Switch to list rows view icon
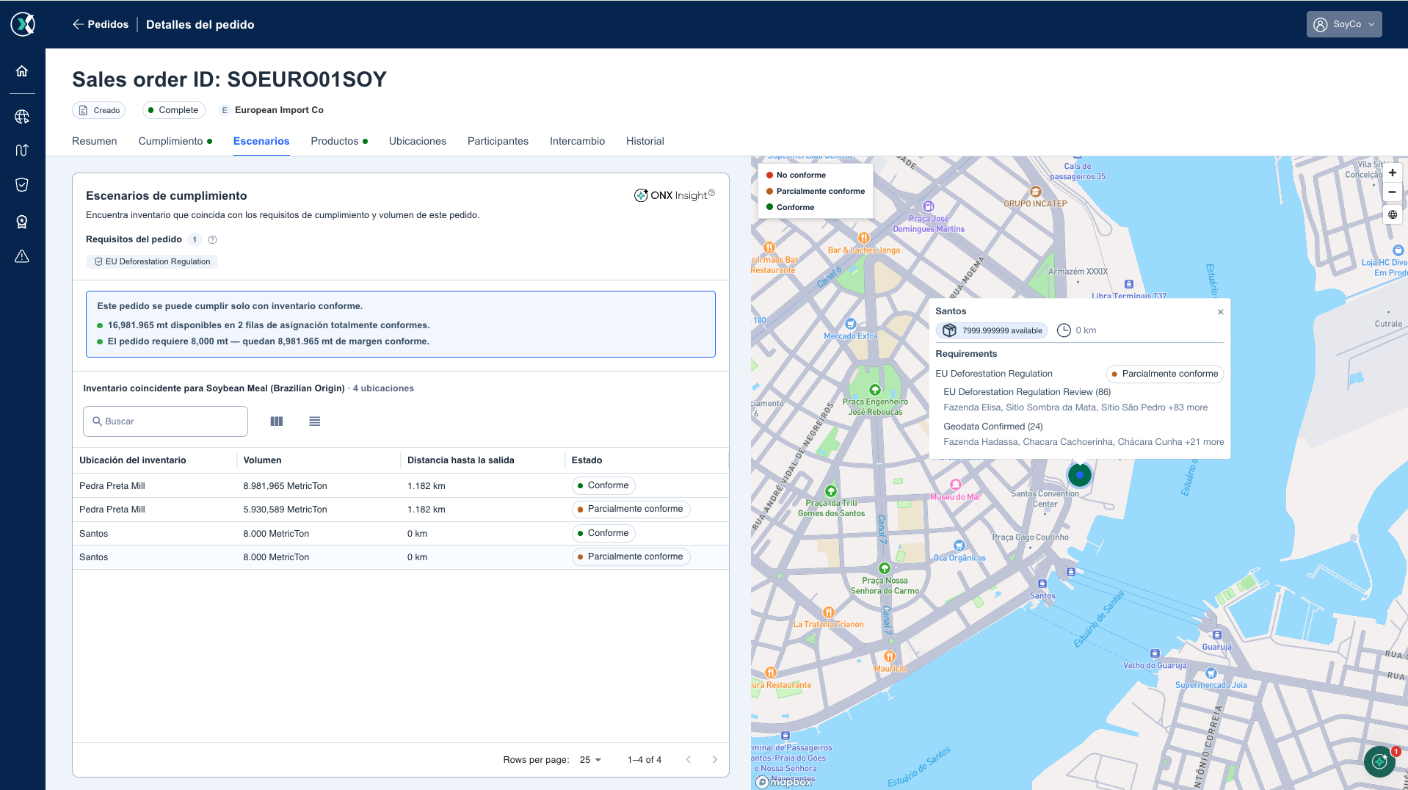This screenshot has height=790, width=1408. 315,421
